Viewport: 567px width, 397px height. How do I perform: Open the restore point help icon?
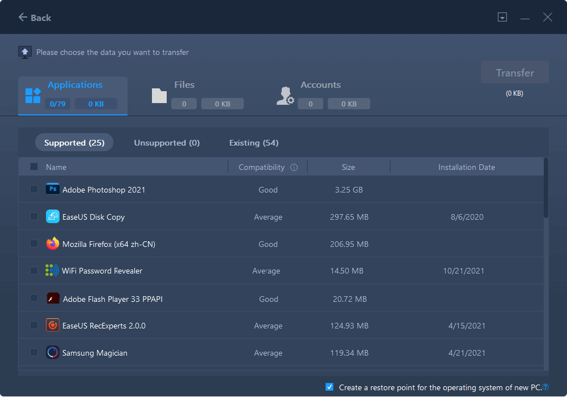click(x=545, y=387)
